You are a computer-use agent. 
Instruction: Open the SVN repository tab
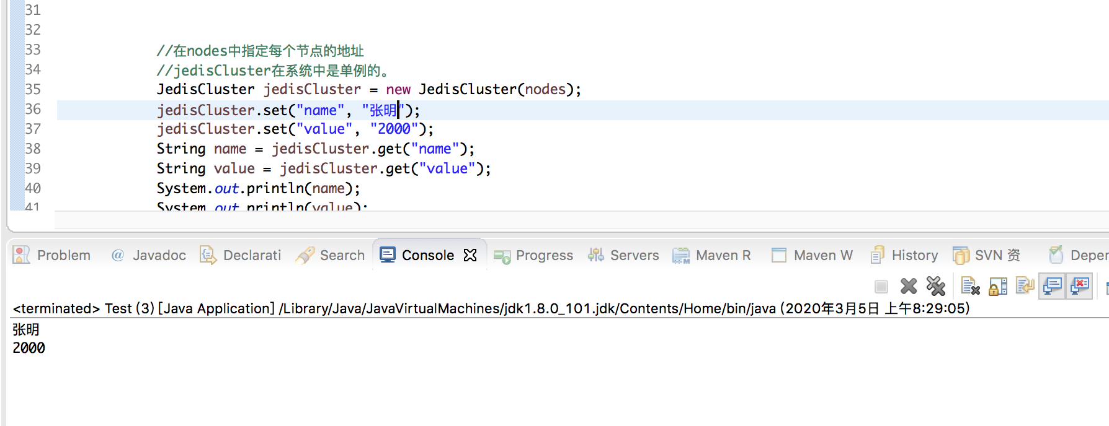[x=986, y=255]
